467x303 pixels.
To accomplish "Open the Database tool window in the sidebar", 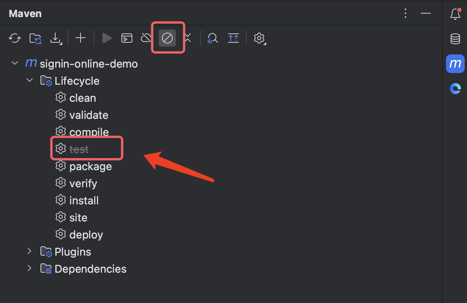I will pos(455,39).
